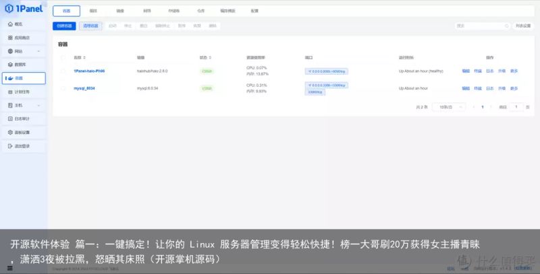Click the 重启 restart button
540x274 pixels.
click(x=143, y=26)
